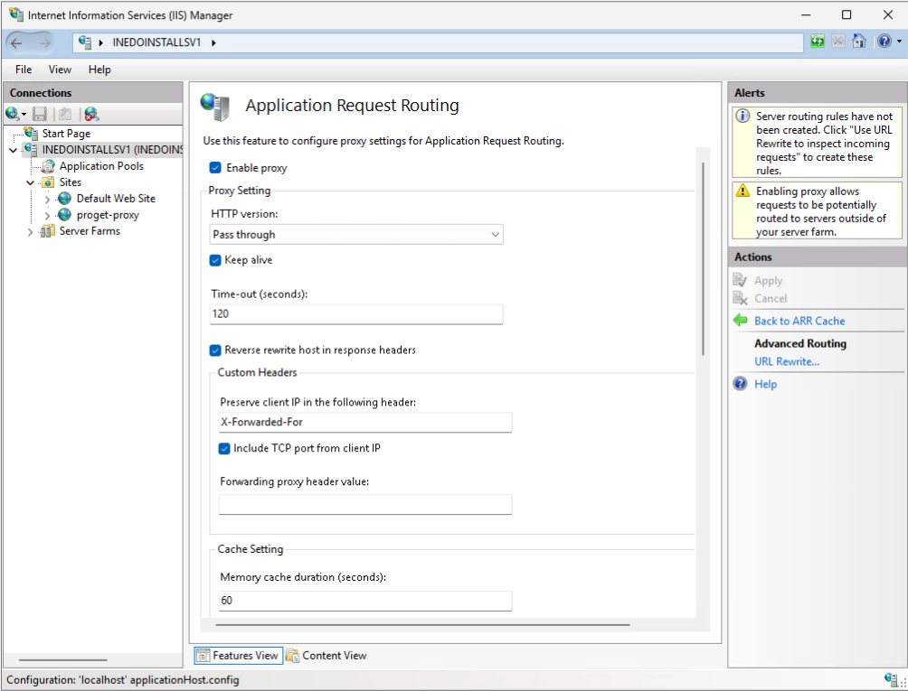
Task: Click the information alert icon
Action: point(742,116)
